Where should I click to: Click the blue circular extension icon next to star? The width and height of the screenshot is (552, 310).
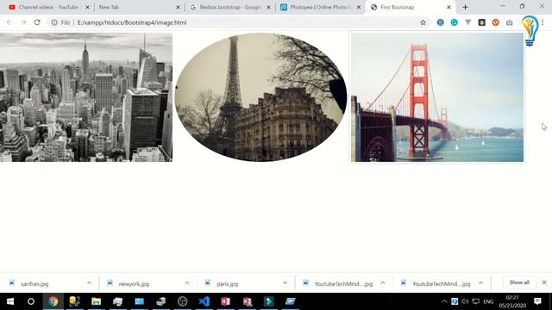(x=440, y=22)
